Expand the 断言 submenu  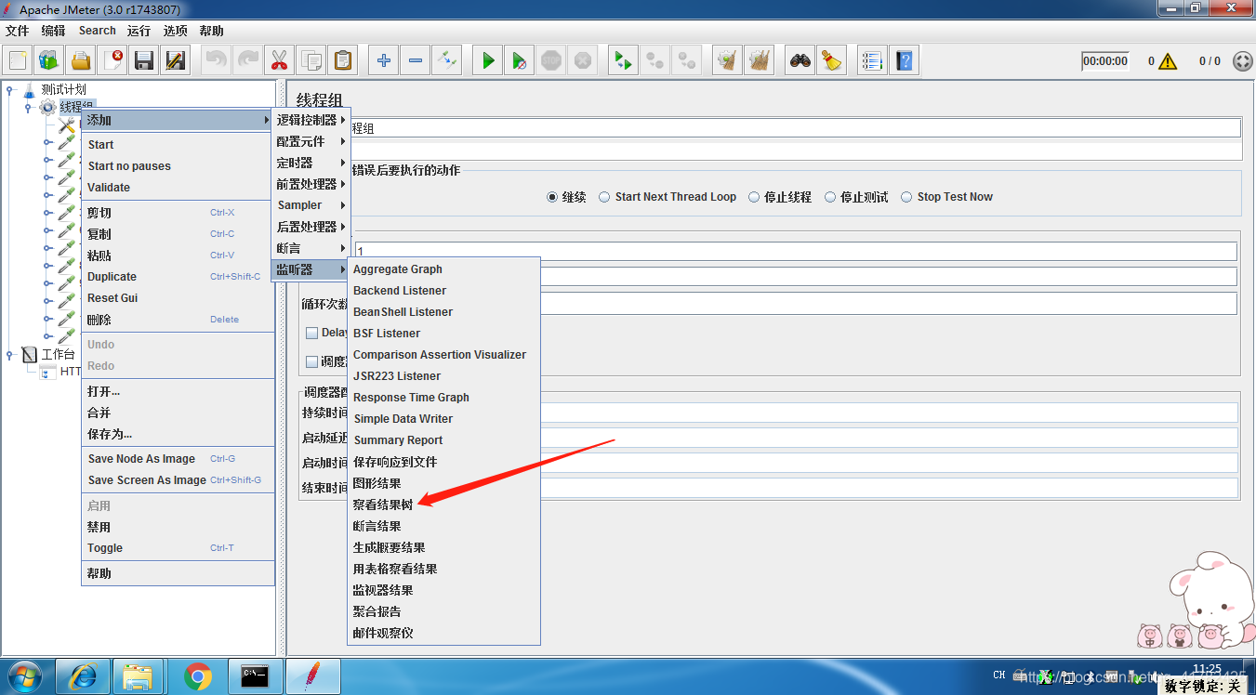pyautogui.click(x=311, y=248)
